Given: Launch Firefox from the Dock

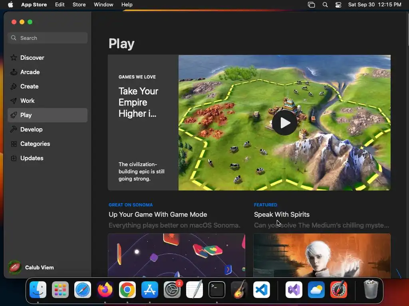Looking at the screenshot, I should [x=105, y=290].
